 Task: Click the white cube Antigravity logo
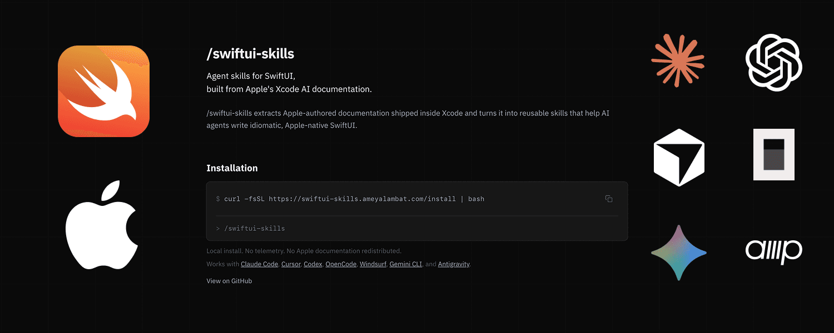click(679, 156)
